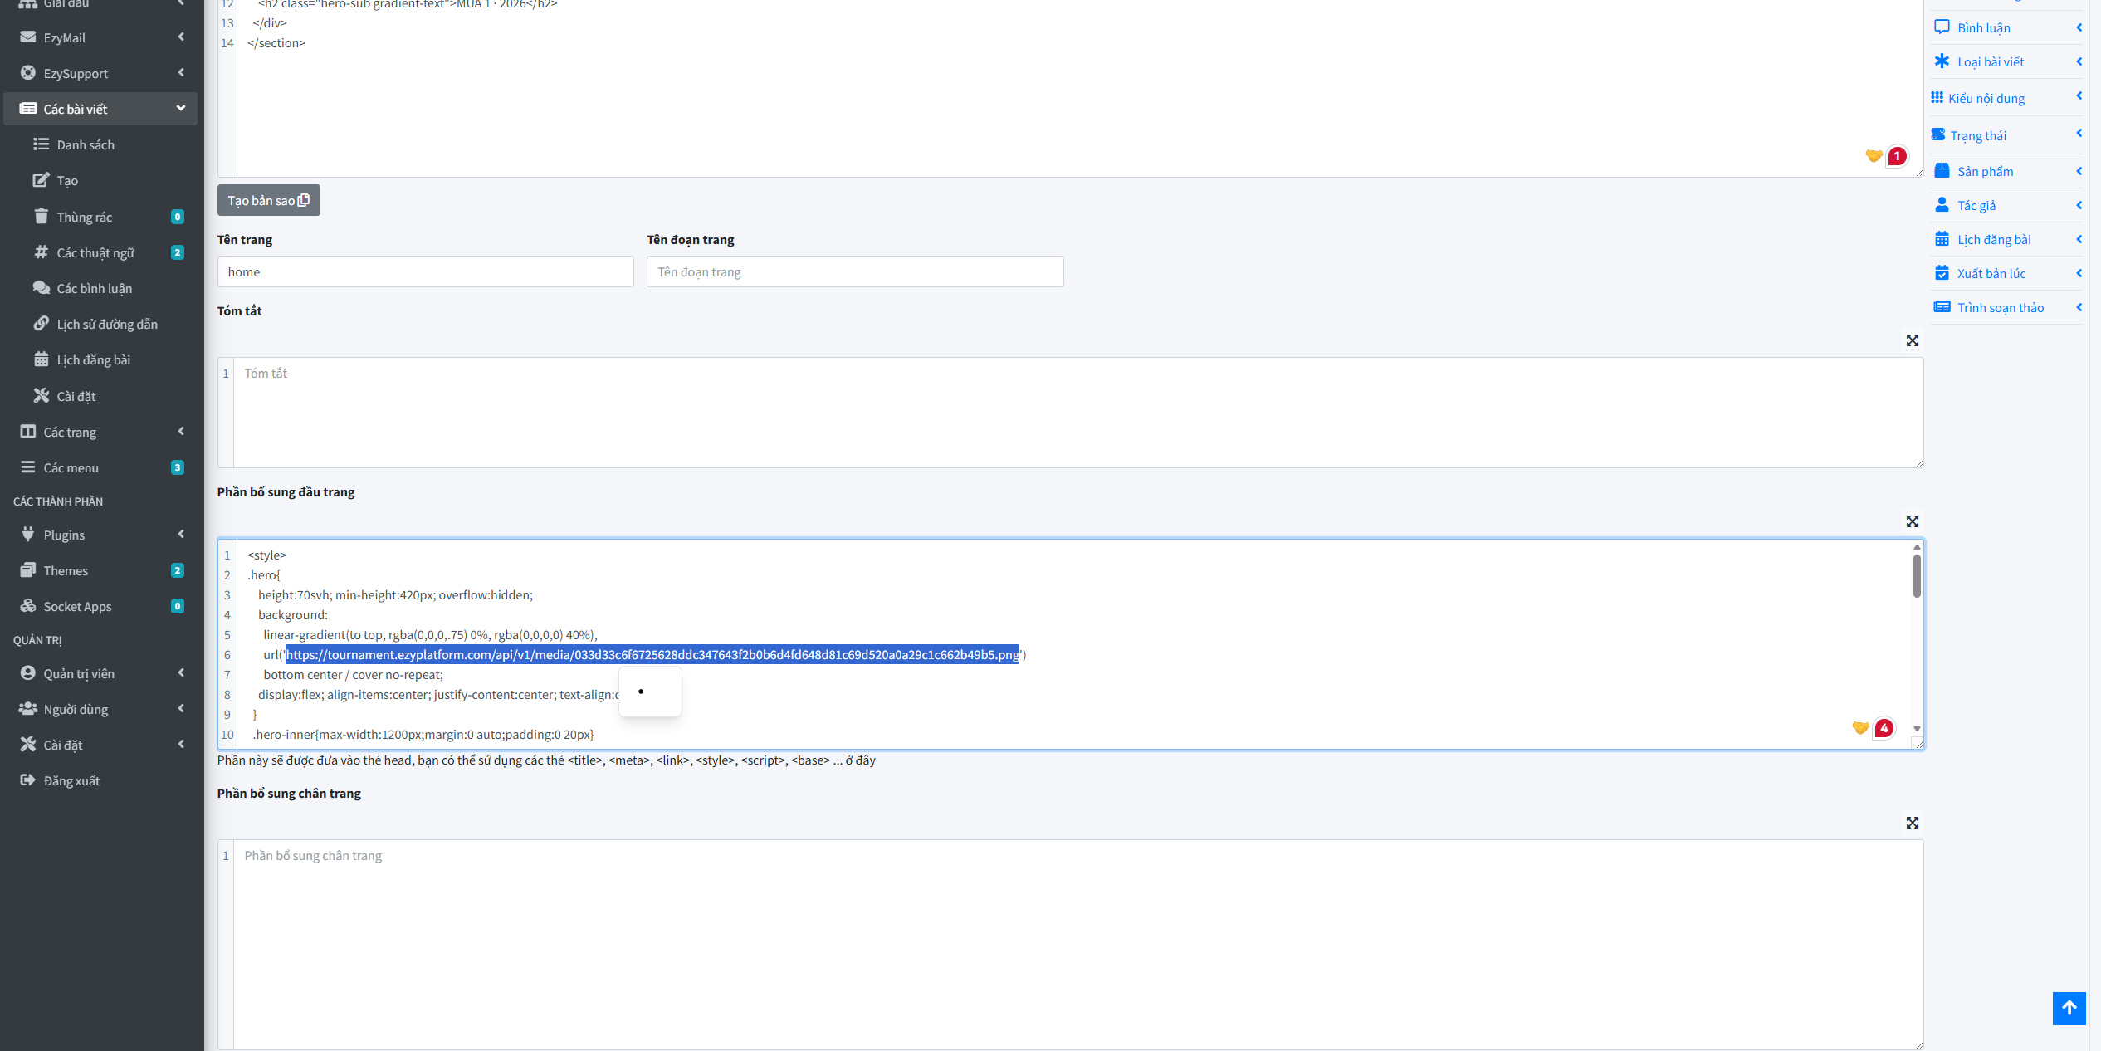
Task: Go to Các menu page
Action: (71, 467)
